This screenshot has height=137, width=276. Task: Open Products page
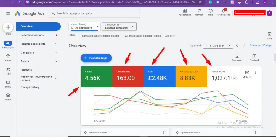(26, 70)
